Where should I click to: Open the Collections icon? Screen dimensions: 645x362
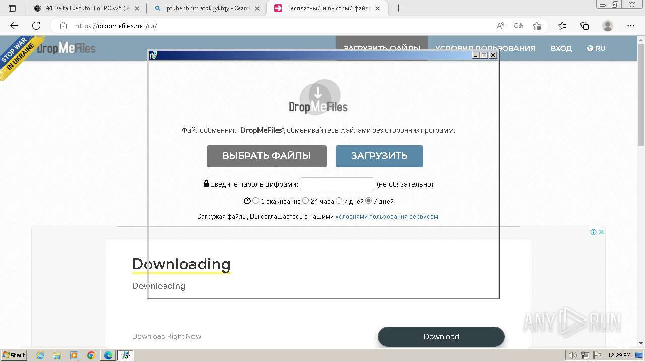tap(585, 26)
